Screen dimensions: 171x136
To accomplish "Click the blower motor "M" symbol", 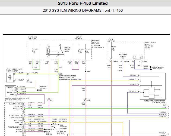I will point(10,78).
